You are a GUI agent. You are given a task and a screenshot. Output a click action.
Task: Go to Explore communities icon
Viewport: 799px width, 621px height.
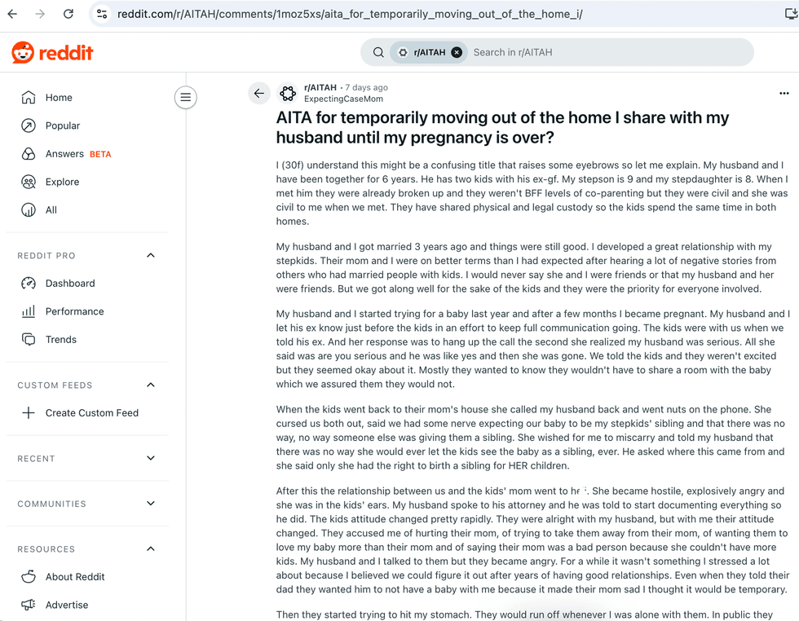point(29,182)
